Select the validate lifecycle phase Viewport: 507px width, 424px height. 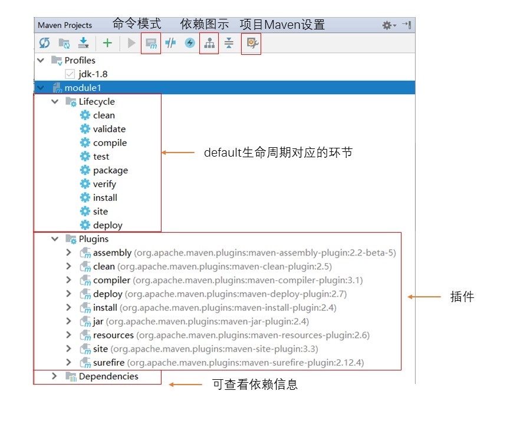[109, 129]
